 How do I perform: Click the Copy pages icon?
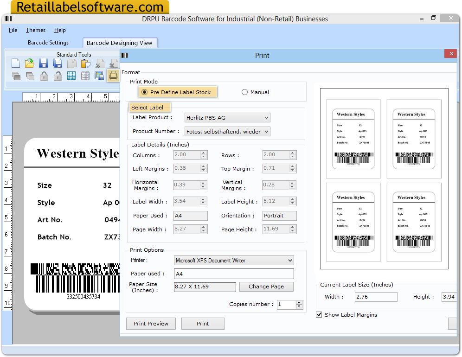pos(71,64)
